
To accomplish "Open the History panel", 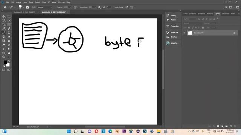I will click(172, 15).
